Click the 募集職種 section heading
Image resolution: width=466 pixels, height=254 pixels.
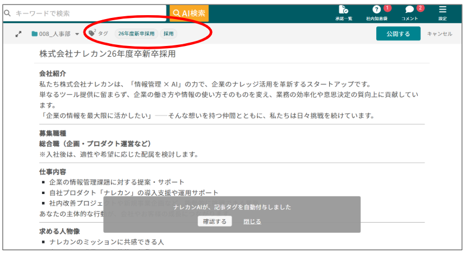[52, 133]
